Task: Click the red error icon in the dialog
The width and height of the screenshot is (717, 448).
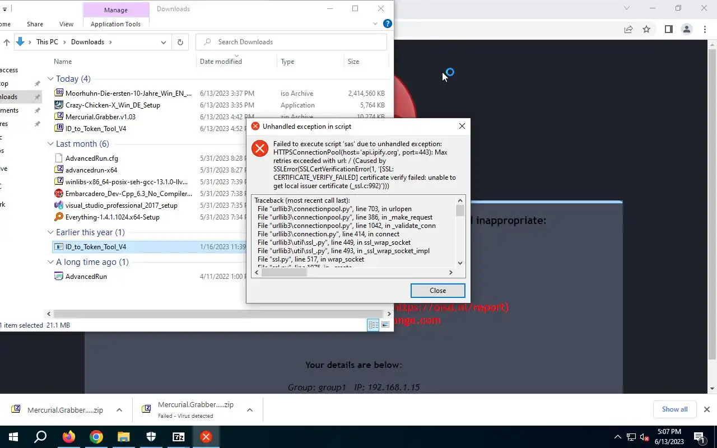Action: tap(259, 148)
